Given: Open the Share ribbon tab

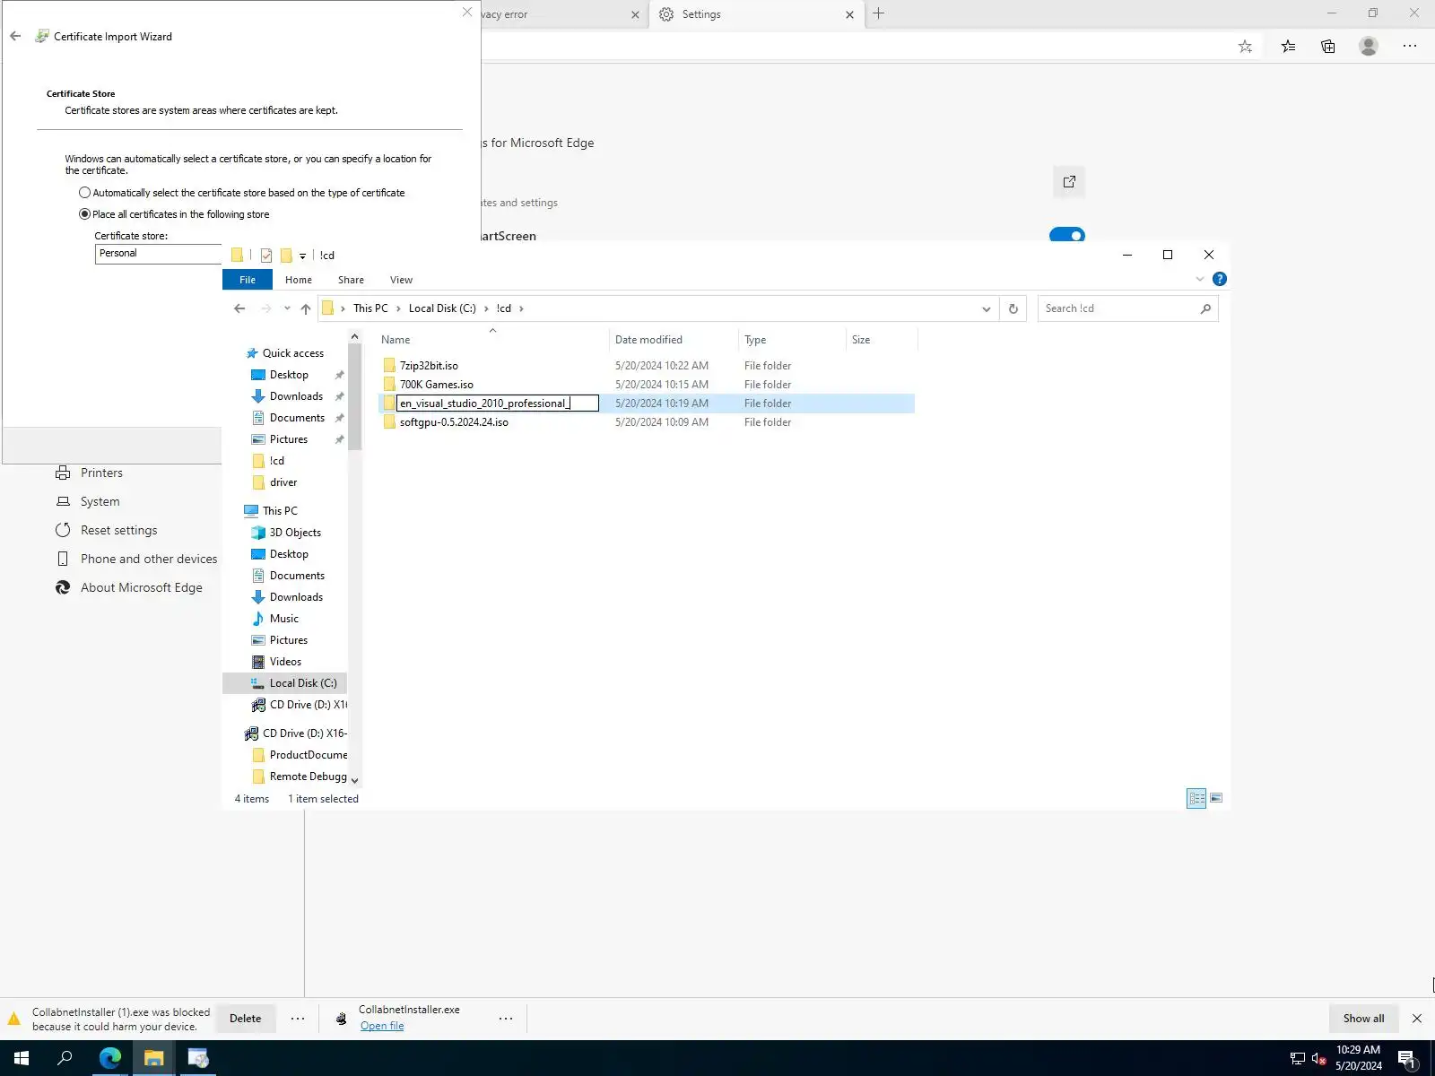Looking at the screenshot, I should click(x=351, y=280).
